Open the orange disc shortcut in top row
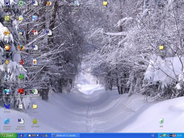The height and width of the screenshot is (138, 184). [49, 3]
